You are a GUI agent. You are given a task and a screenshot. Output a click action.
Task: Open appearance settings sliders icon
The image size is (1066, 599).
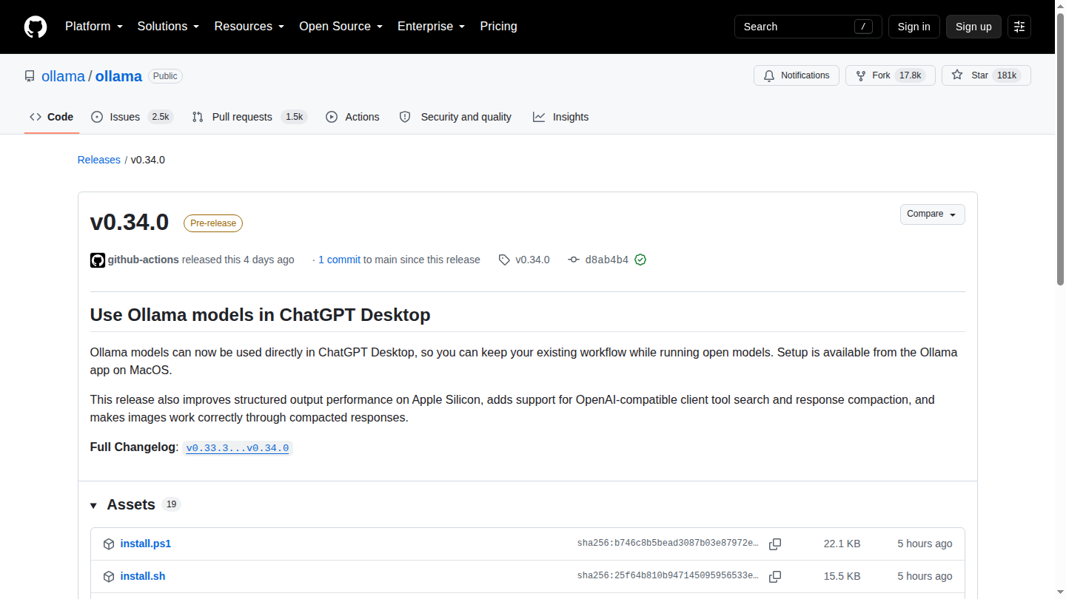click(x=1019, y=27)
